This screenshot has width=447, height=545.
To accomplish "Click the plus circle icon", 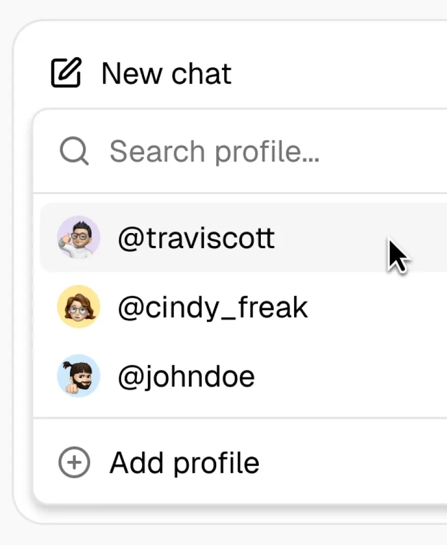I will point(74,462).
